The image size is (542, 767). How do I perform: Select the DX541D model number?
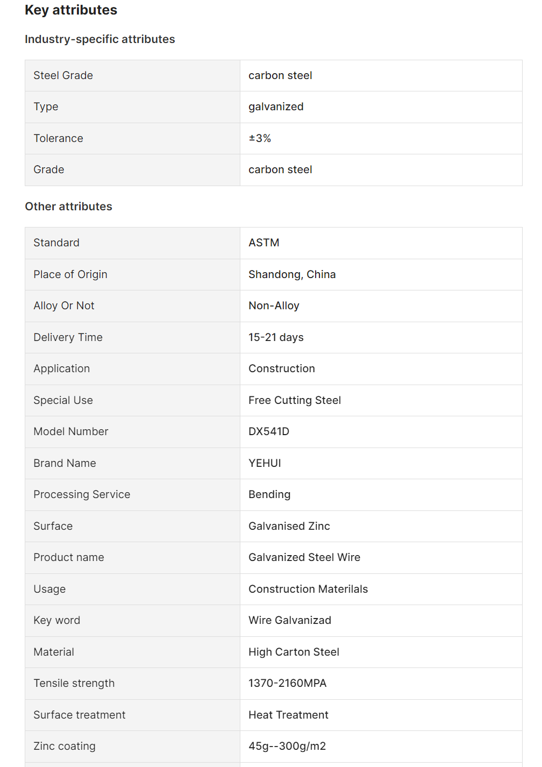pos(269,431)
